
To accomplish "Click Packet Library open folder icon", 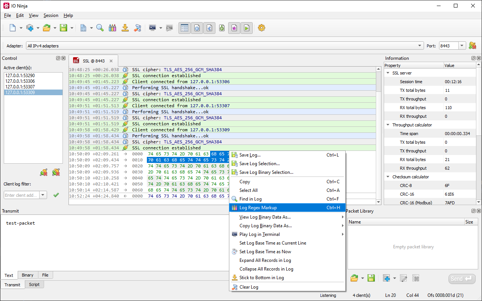I will (x=354, y=278).
